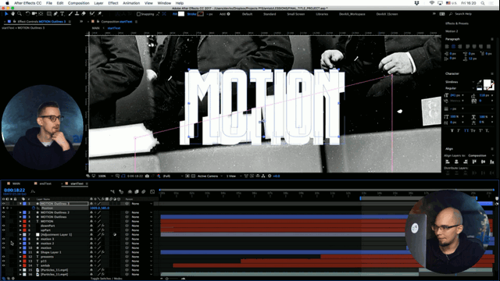The width and height of the screenshot is (500, 281).
Task: Select the Pen tool
Action: 55,14
